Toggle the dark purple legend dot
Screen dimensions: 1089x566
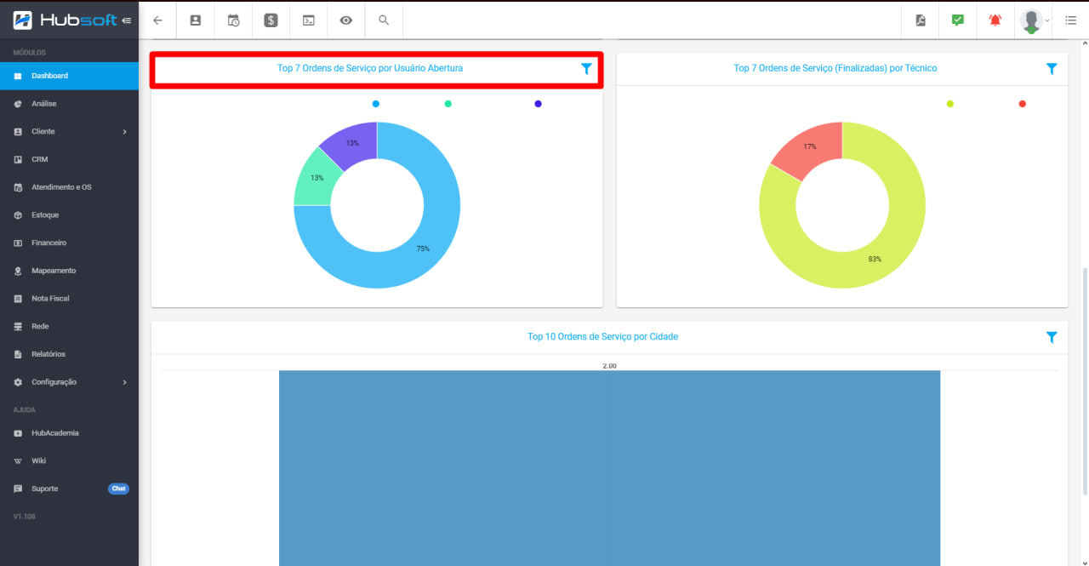coord(538,104)
